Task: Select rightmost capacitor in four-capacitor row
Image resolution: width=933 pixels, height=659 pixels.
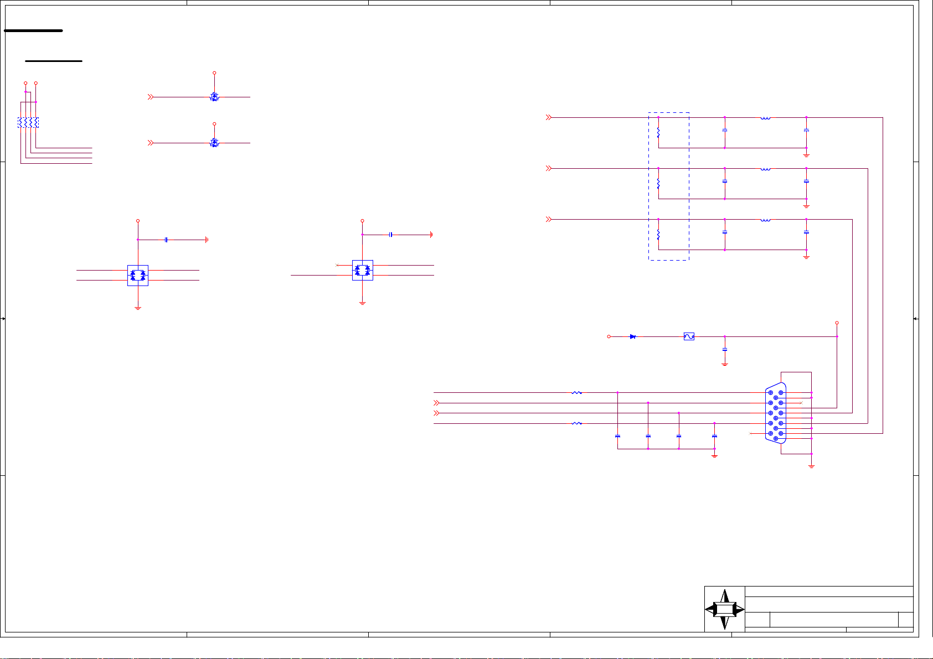Action: point(715,436)
